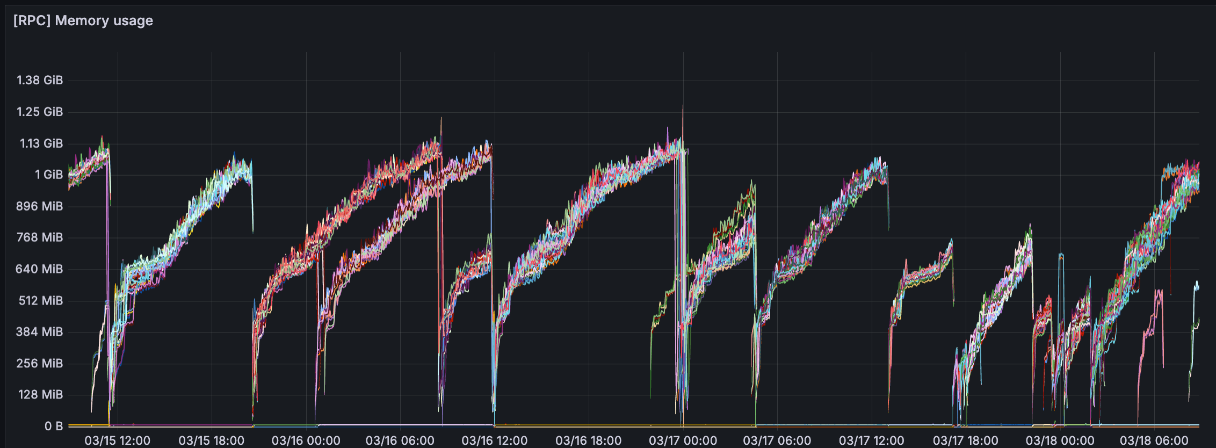Click the 128 MiB y-axis label
This screenshot has height=448, width=1216.
(x=41, y=395)
